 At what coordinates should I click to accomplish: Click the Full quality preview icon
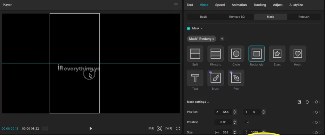(x=151, y=128)
